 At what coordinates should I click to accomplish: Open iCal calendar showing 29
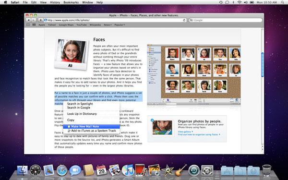click(101, 170)
